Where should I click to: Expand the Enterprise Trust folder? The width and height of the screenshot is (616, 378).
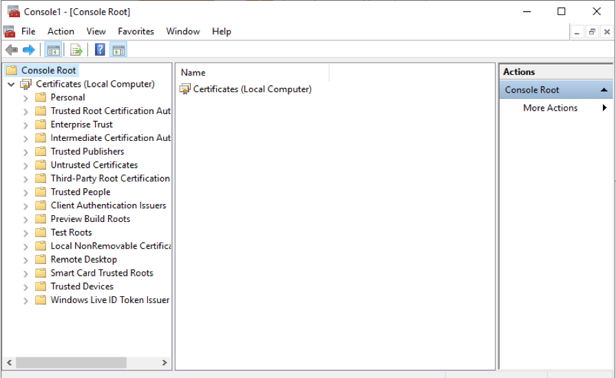click(x=25, y=125)
